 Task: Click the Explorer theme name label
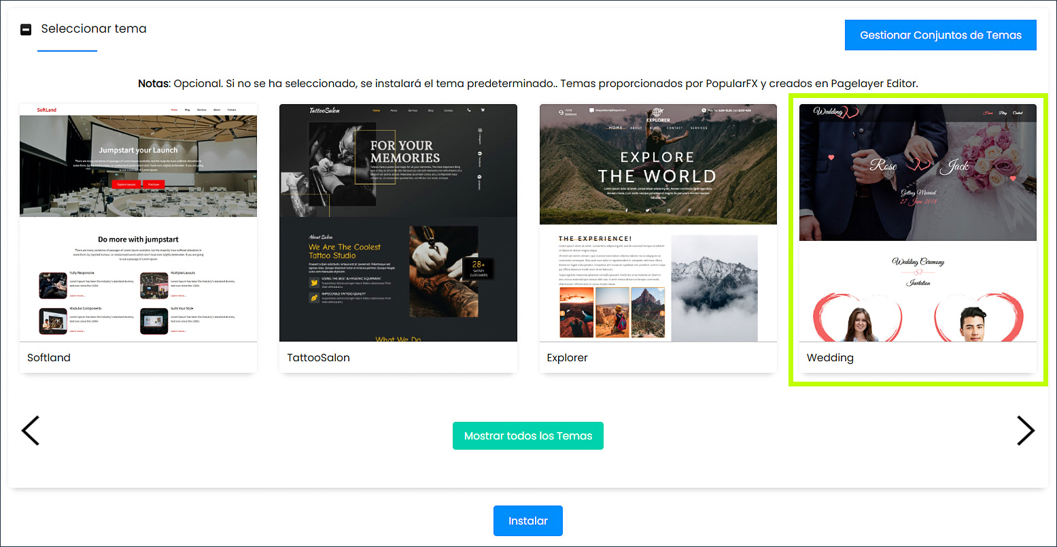pos(567,358)
